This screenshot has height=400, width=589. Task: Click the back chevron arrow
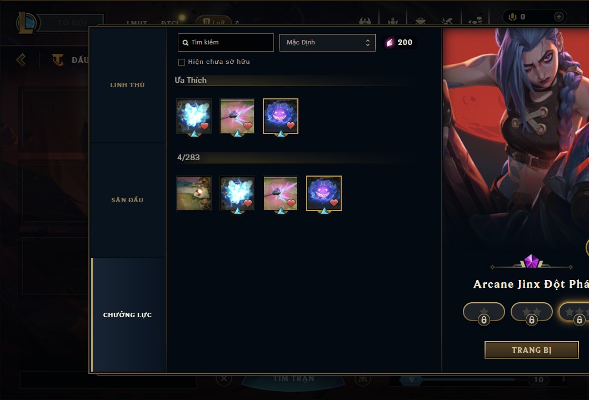click(21, 59)
